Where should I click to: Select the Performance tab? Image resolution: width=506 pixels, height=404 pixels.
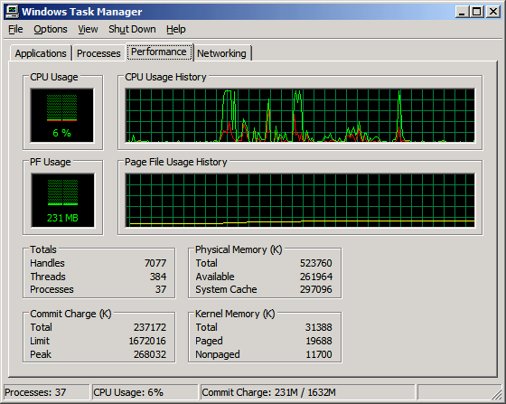pos(159,52)
